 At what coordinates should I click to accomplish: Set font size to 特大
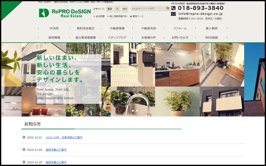125,9
